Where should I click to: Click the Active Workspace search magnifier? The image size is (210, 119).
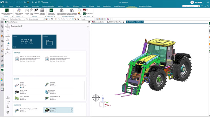point(88,27)
